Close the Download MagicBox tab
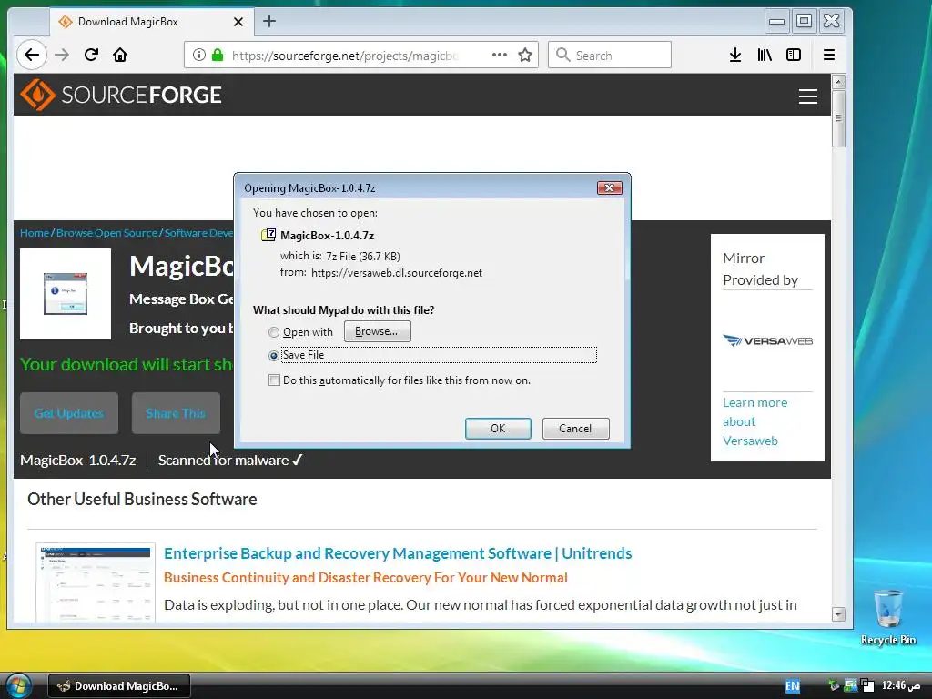Viewport: 932px width, 699px height. click(238, 22)
